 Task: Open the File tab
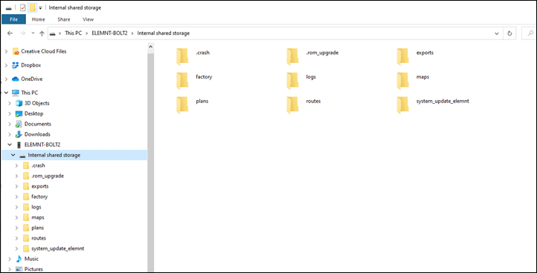pos(13,19)
